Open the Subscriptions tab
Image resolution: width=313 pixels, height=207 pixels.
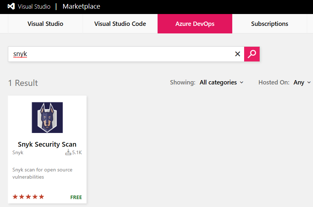269,24
